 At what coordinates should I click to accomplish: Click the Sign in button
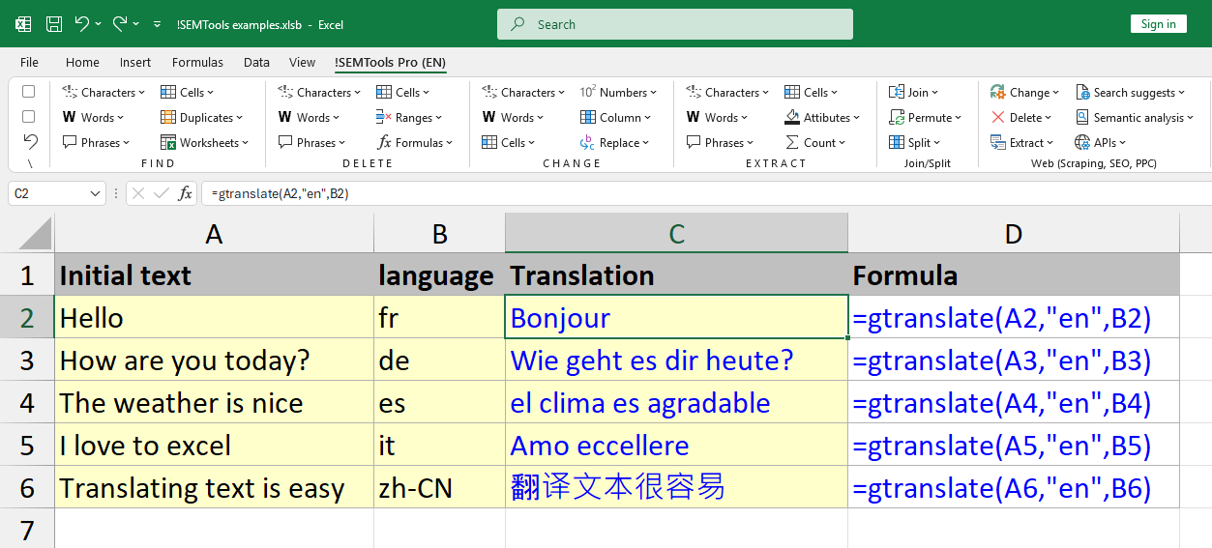coord(1158,24)
